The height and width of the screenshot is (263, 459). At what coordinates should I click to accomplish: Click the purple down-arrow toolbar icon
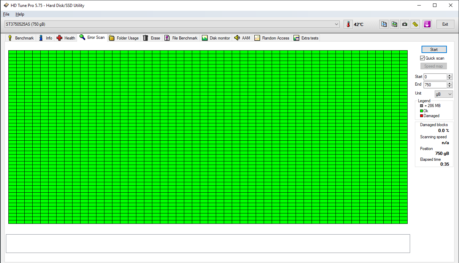coord(427,24)
